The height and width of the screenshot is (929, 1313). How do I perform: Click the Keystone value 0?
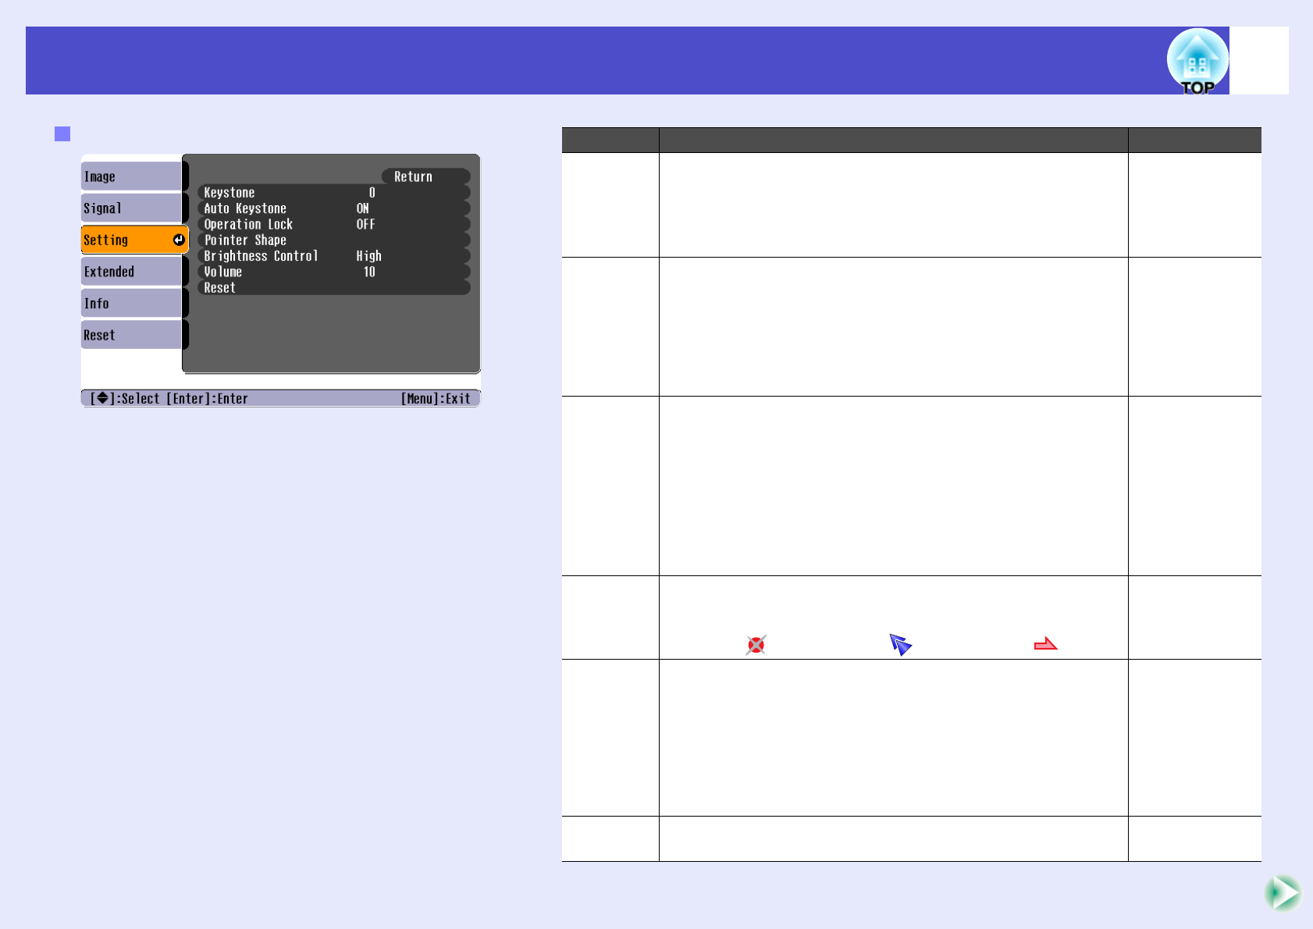[x=372, y=192]
